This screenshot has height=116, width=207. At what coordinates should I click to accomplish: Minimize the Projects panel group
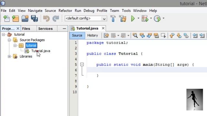[64, 29]
